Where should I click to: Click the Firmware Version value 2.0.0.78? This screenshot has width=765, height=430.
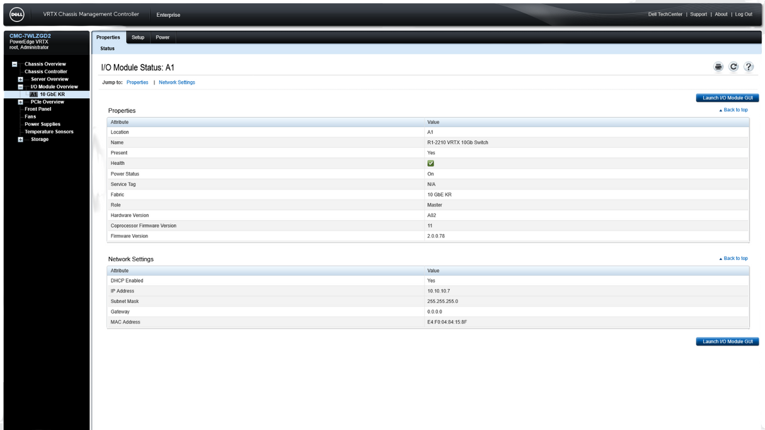[436, 236]
